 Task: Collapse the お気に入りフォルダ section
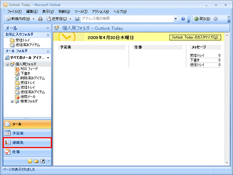(x=48, y=35)
